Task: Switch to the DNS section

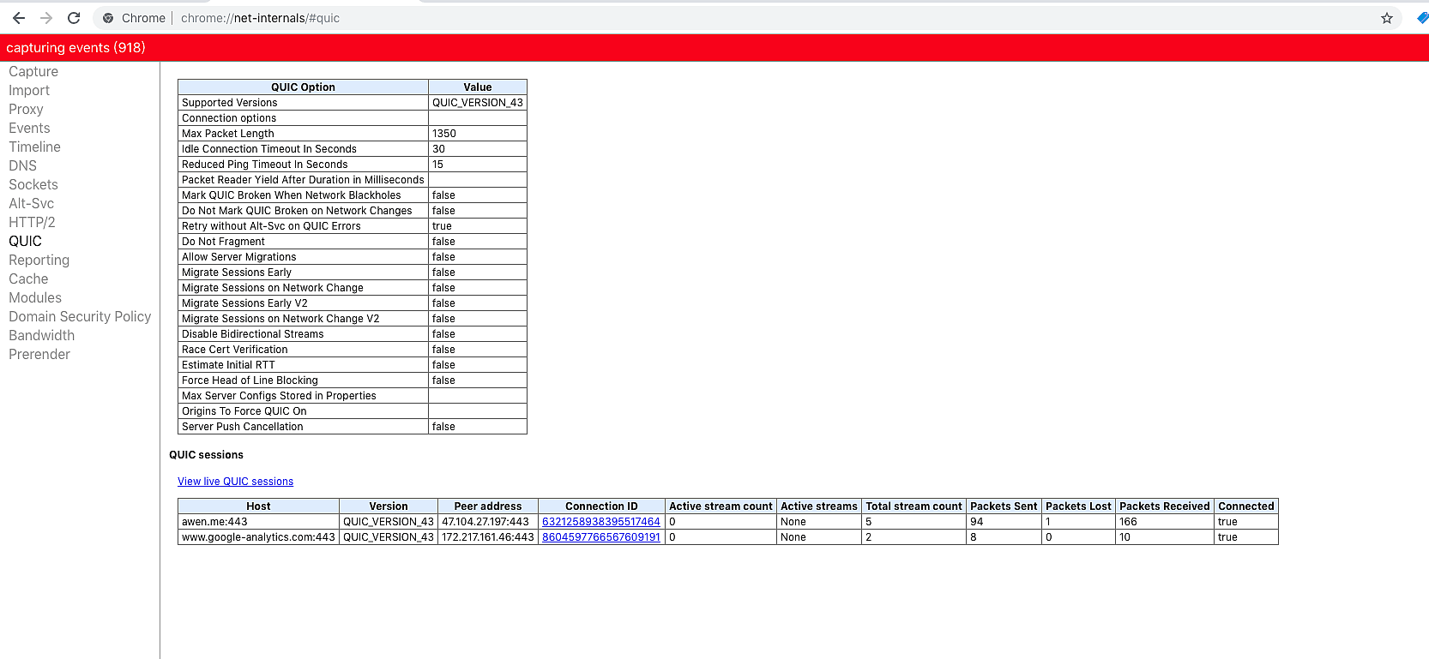Action: (x=22, y=166)
